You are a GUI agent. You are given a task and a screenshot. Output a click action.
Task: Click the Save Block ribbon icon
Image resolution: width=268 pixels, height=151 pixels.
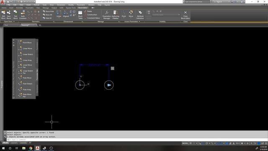click(x=9, y=14)
